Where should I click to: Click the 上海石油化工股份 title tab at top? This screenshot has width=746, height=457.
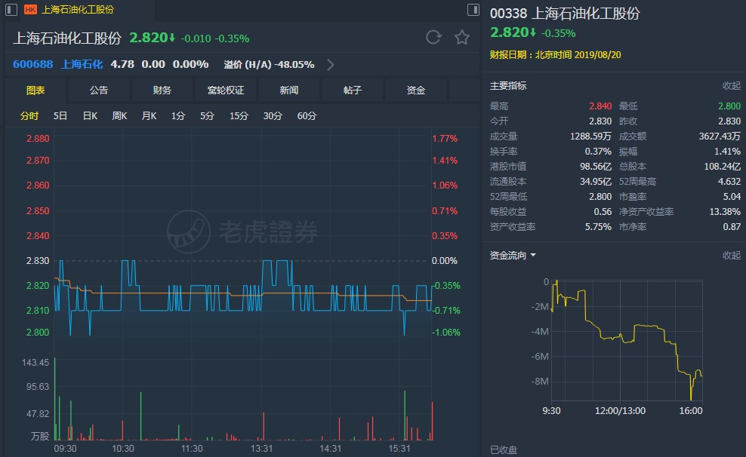pos(78,10)
